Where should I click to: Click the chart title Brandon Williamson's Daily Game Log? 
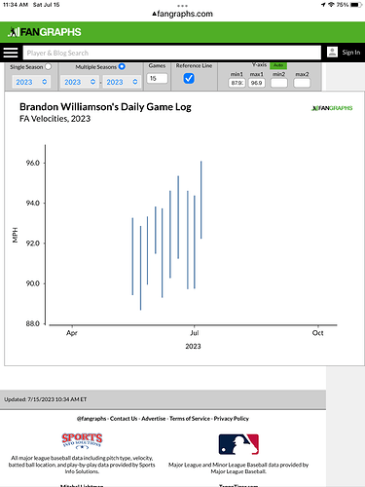(105, 107)
